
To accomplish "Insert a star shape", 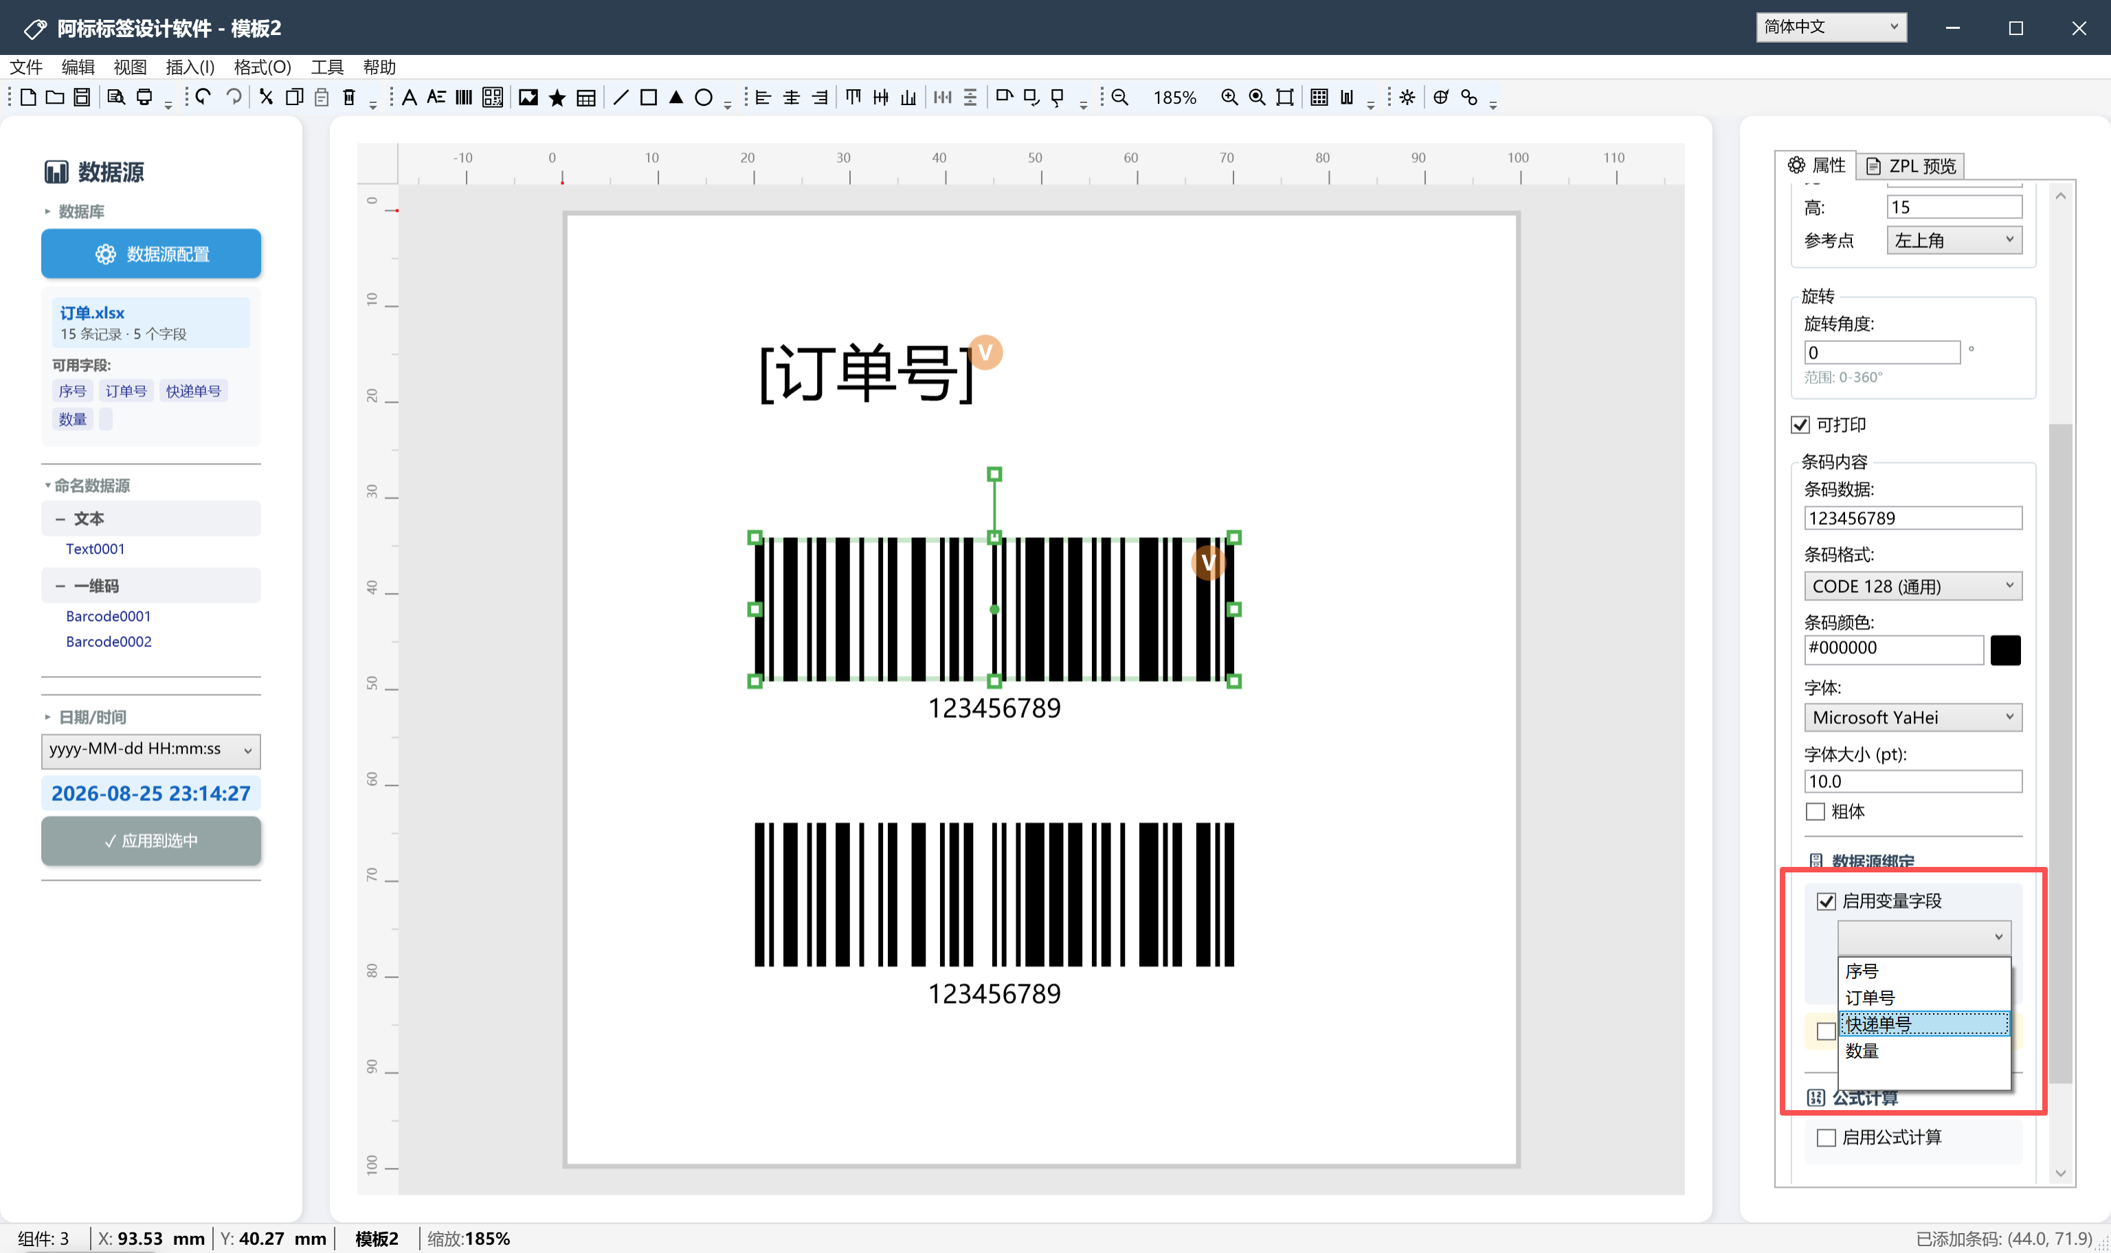I will coord(557,98).
